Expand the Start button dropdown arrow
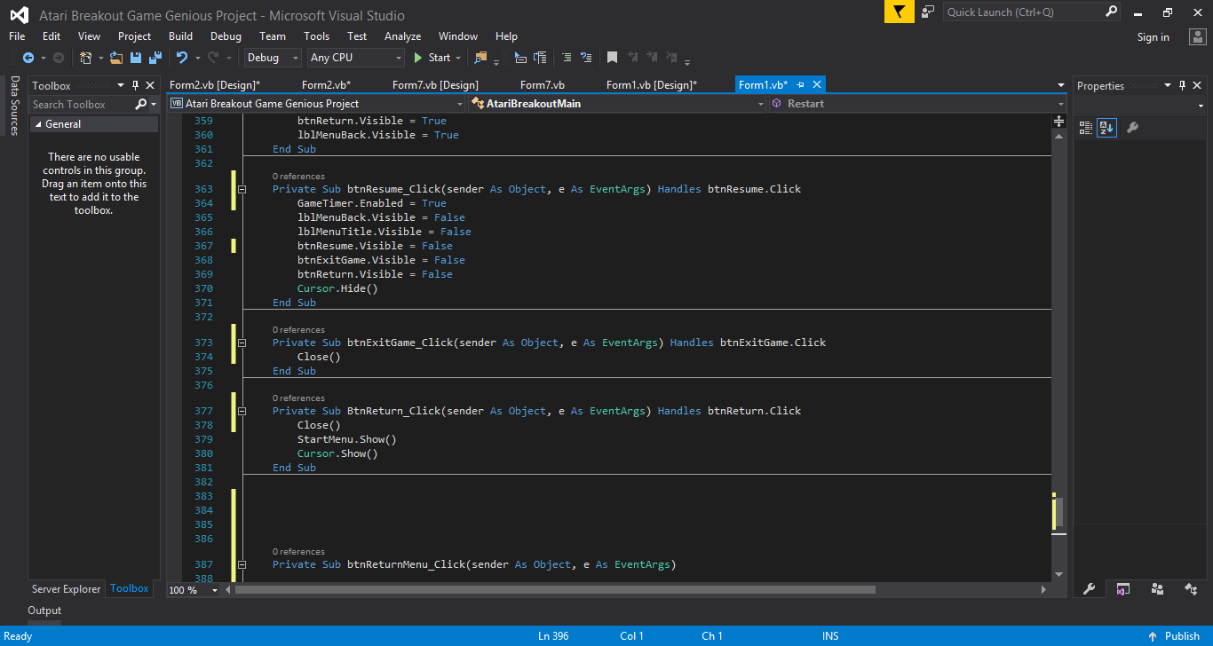Viewport: 1213px width, 646px height. 458,58
